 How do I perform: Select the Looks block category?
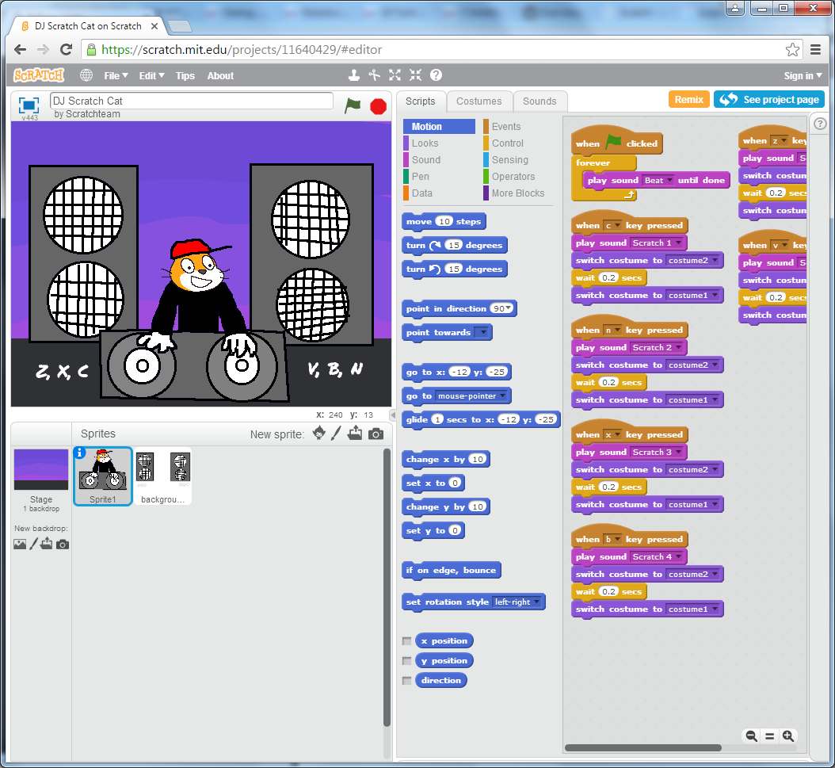[425, 143]
